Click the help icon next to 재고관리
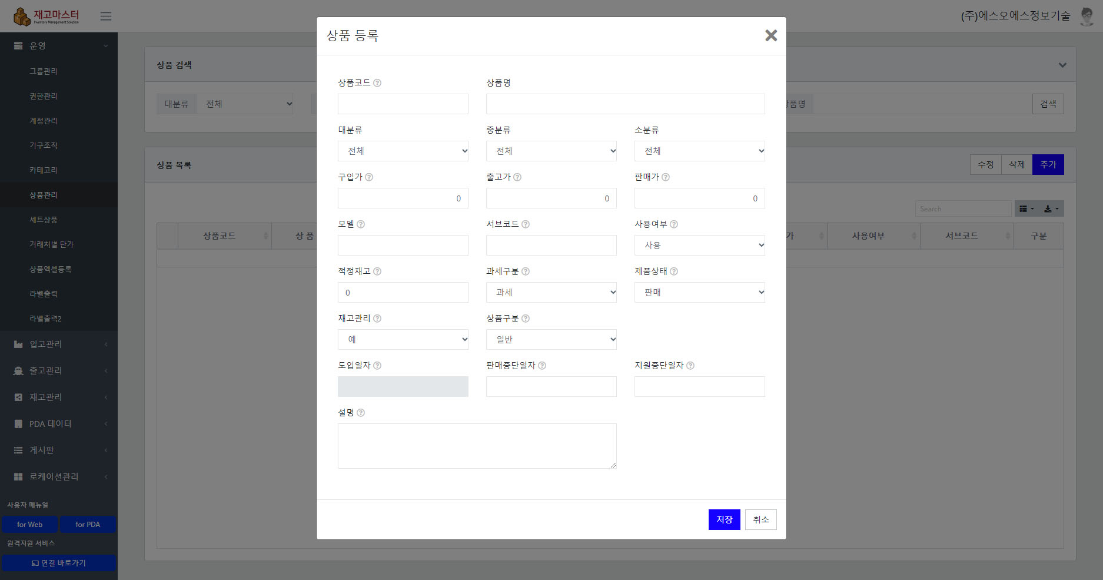Screen dimensions: 1103x580 [377, 319]
